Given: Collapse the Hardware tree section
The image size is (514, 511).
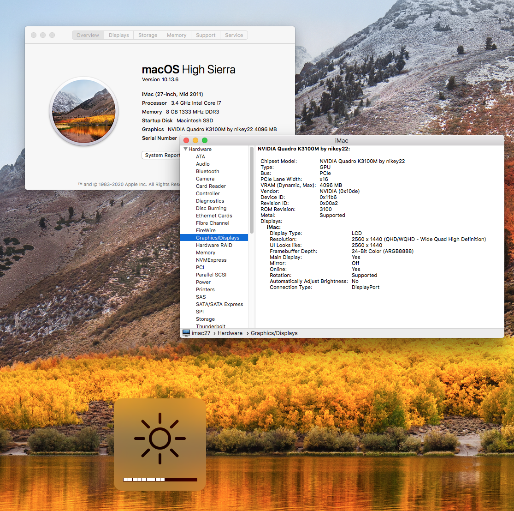Looking at the screenshot, I should click(185, 149).
